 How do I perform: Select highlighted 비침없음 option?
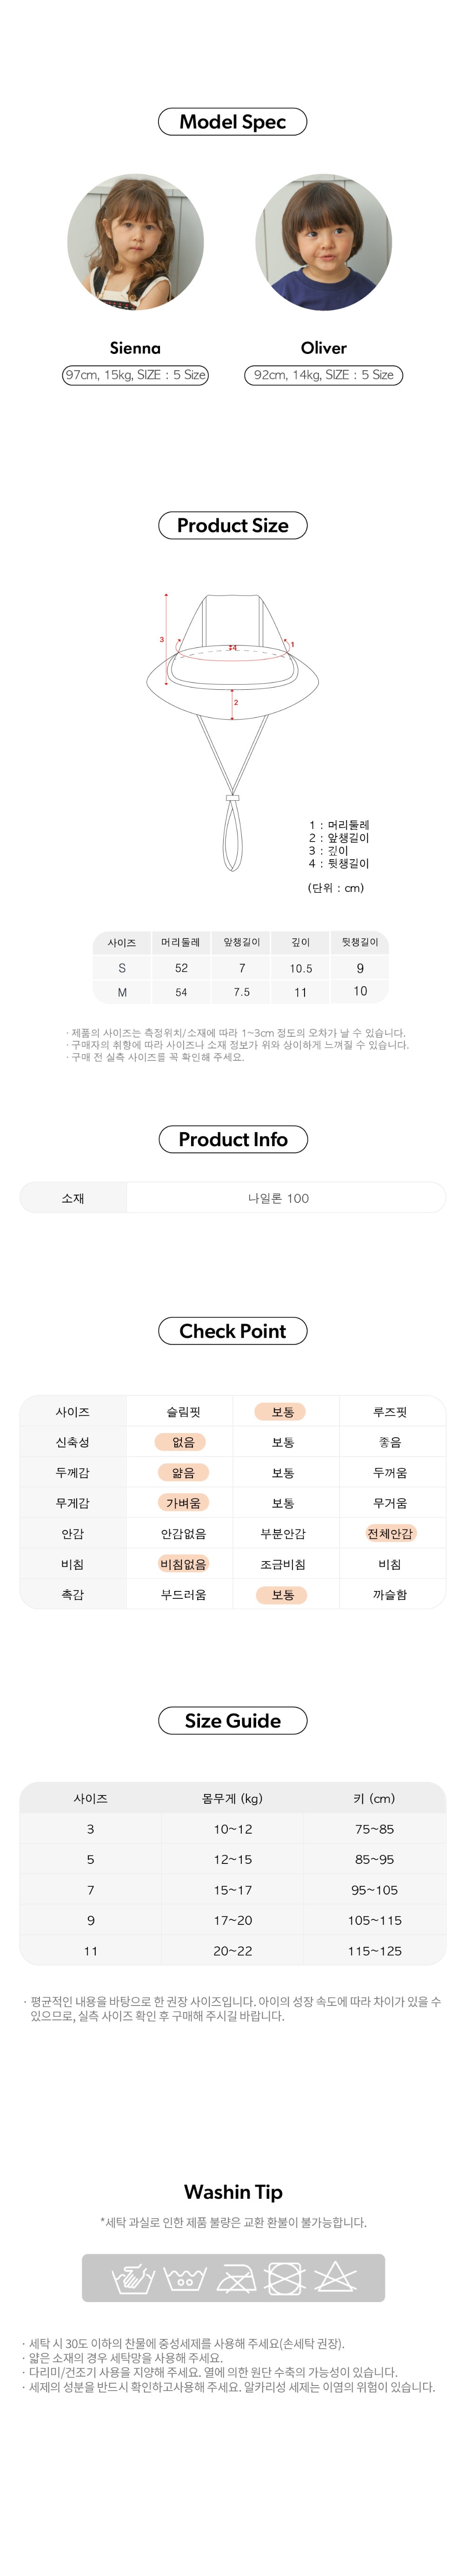click(x=183, y=1564)
